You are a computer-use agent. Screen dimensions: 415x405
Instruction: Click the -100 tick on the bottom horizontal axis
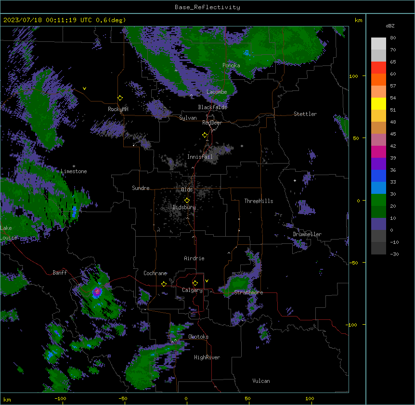coord(61,398)
